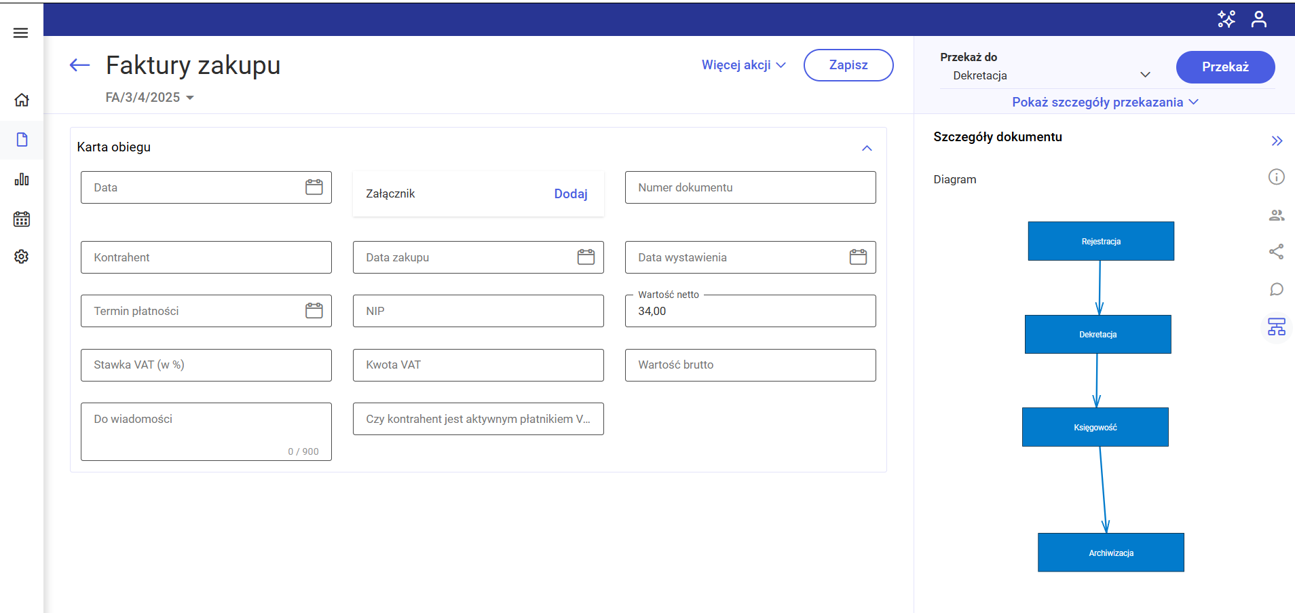Click the Szczegóły dokumentu heading
Viewport: 1295px width, 613px height.
(x=998, y=137)
